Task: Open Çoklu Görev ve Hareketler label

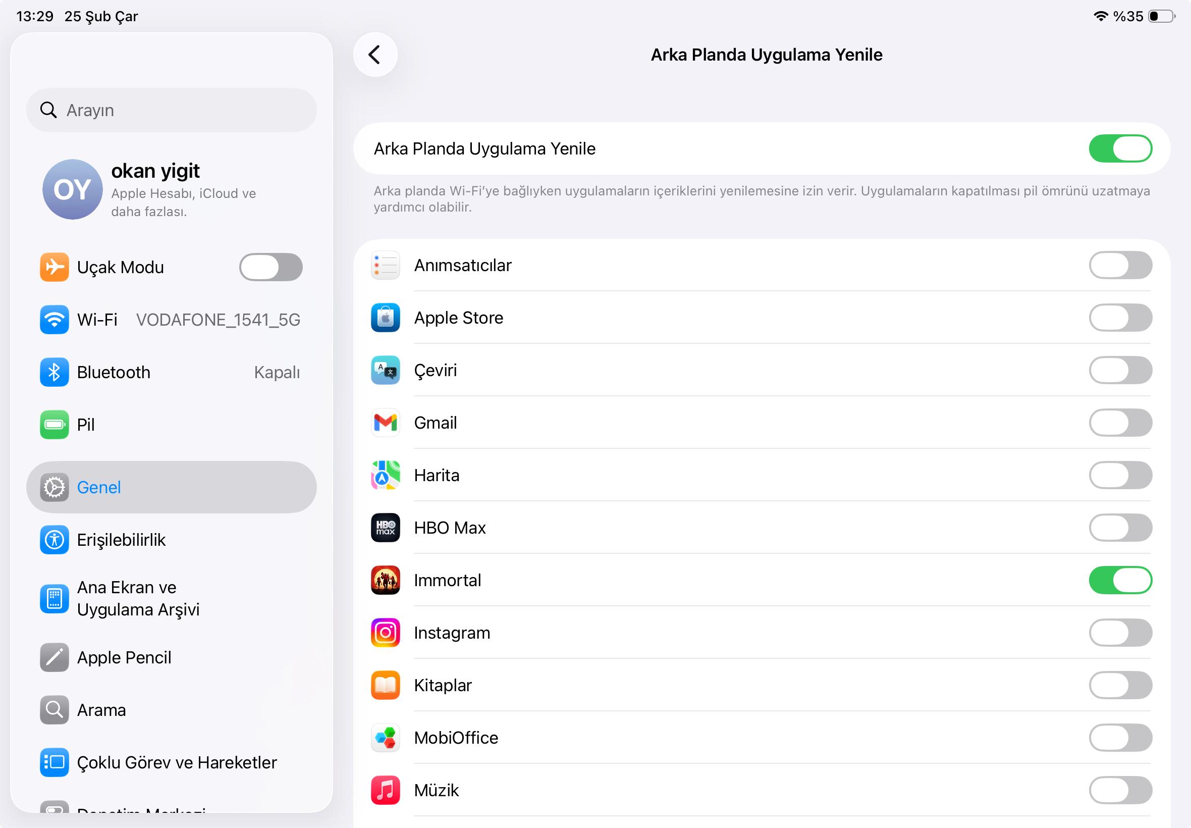Action: 177,763
